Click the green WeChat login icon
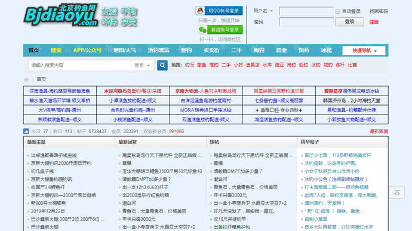The height and width of the screenshot is (231, 412). [x=202, y=30]
